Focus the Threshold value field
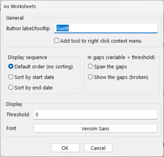164x157 pixels. [x=95, y=114]
